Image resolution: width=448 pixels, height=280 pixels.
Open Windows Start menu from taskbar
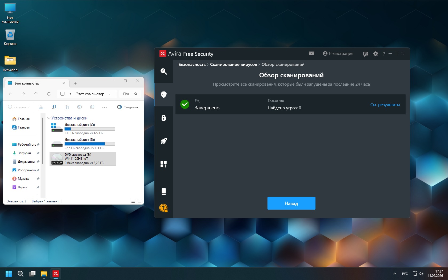pyautogui.click(x=9, y=274)
